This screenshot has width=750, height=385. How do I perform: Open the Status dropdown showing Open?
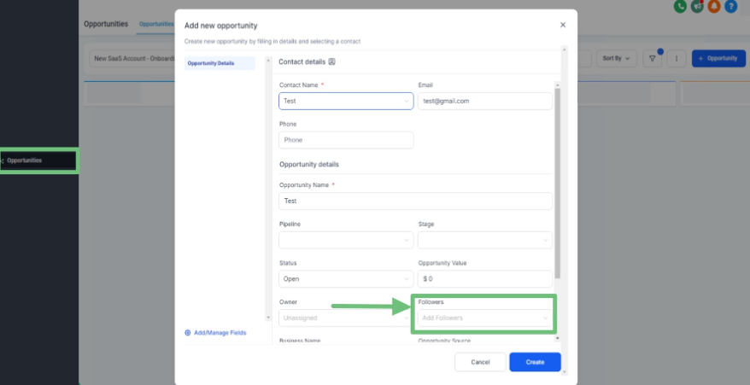click(346, 279)
